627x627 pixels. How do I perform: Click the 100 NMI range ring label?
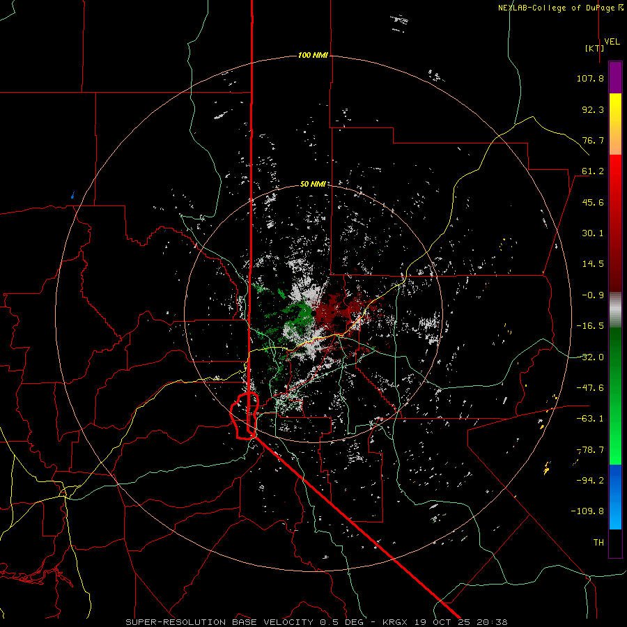(313, 55)
